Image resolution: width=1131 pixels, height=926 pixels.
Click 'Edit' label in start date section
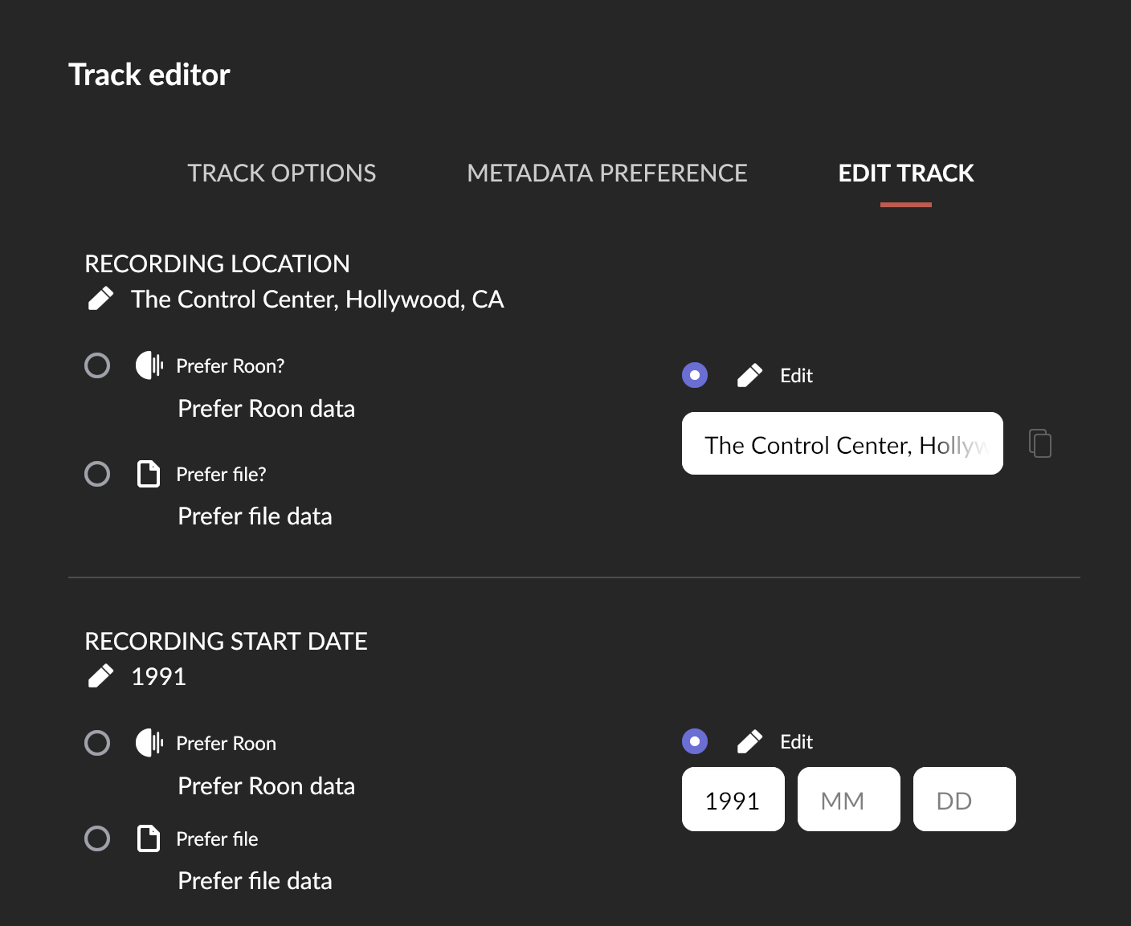click(x=797, y=742)
